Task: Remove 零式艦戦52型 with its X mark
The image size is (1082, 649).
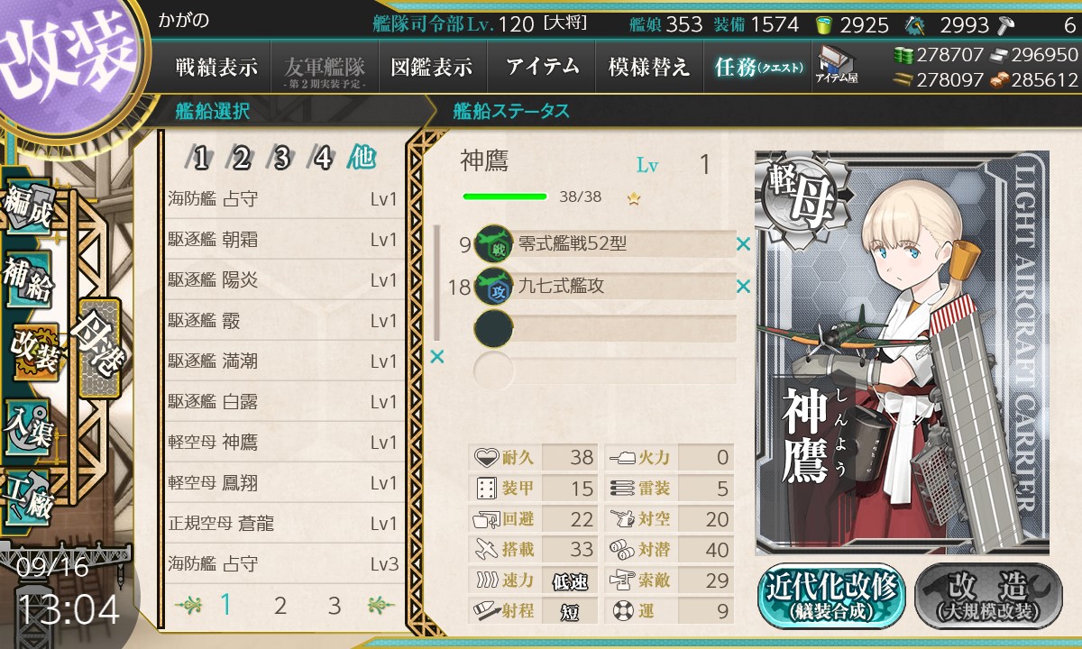Action: click(x=743, y=243)
